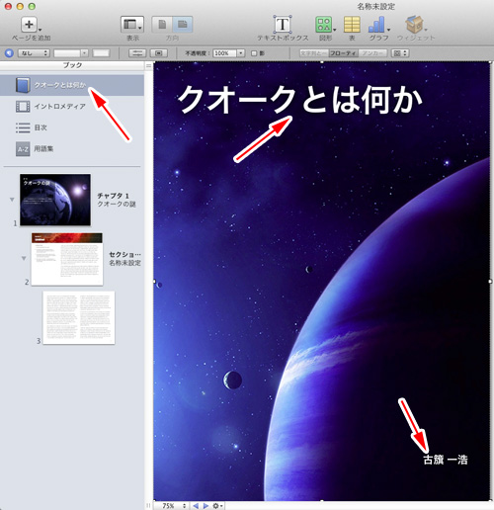Open the View (表示) toolbar menu

pyautogui.click(x=132, y=25)
